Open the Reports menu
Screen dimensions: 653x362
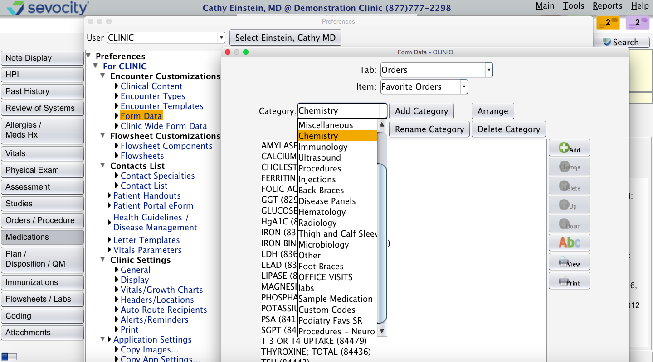point(607,6)
